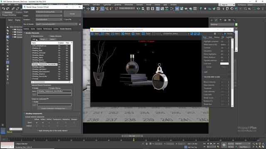Switch to the Stats tab in frame buffer
The height and width of the screenshot is (149, 266).
point(210,37)
